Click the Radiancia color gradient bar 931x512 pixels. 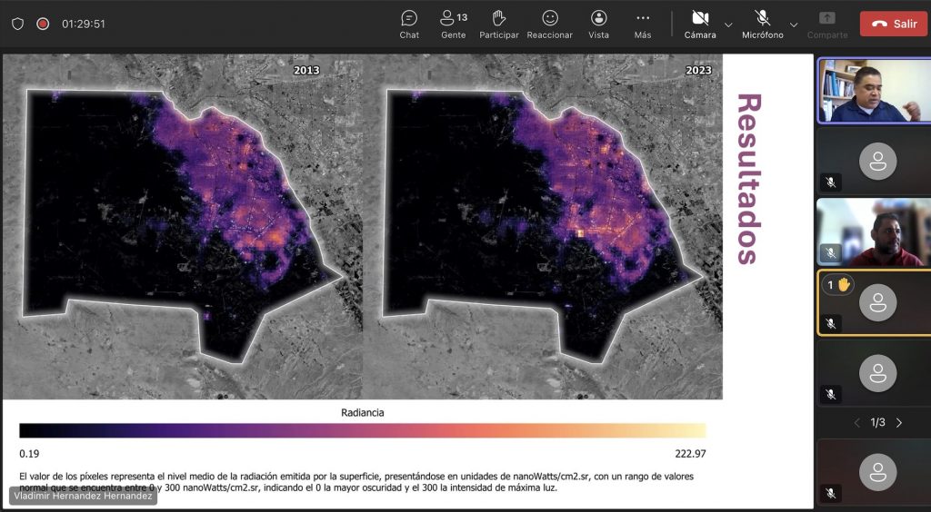point(362,430)
